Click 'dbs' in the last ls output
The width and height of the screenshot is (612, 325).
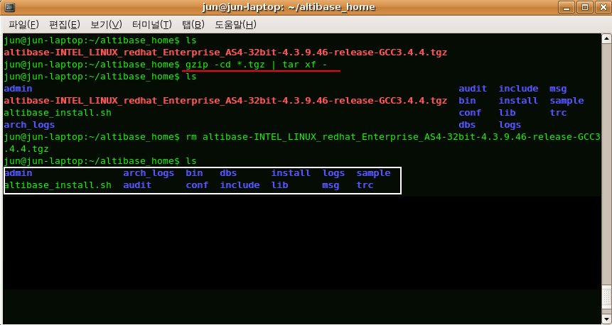228,173
